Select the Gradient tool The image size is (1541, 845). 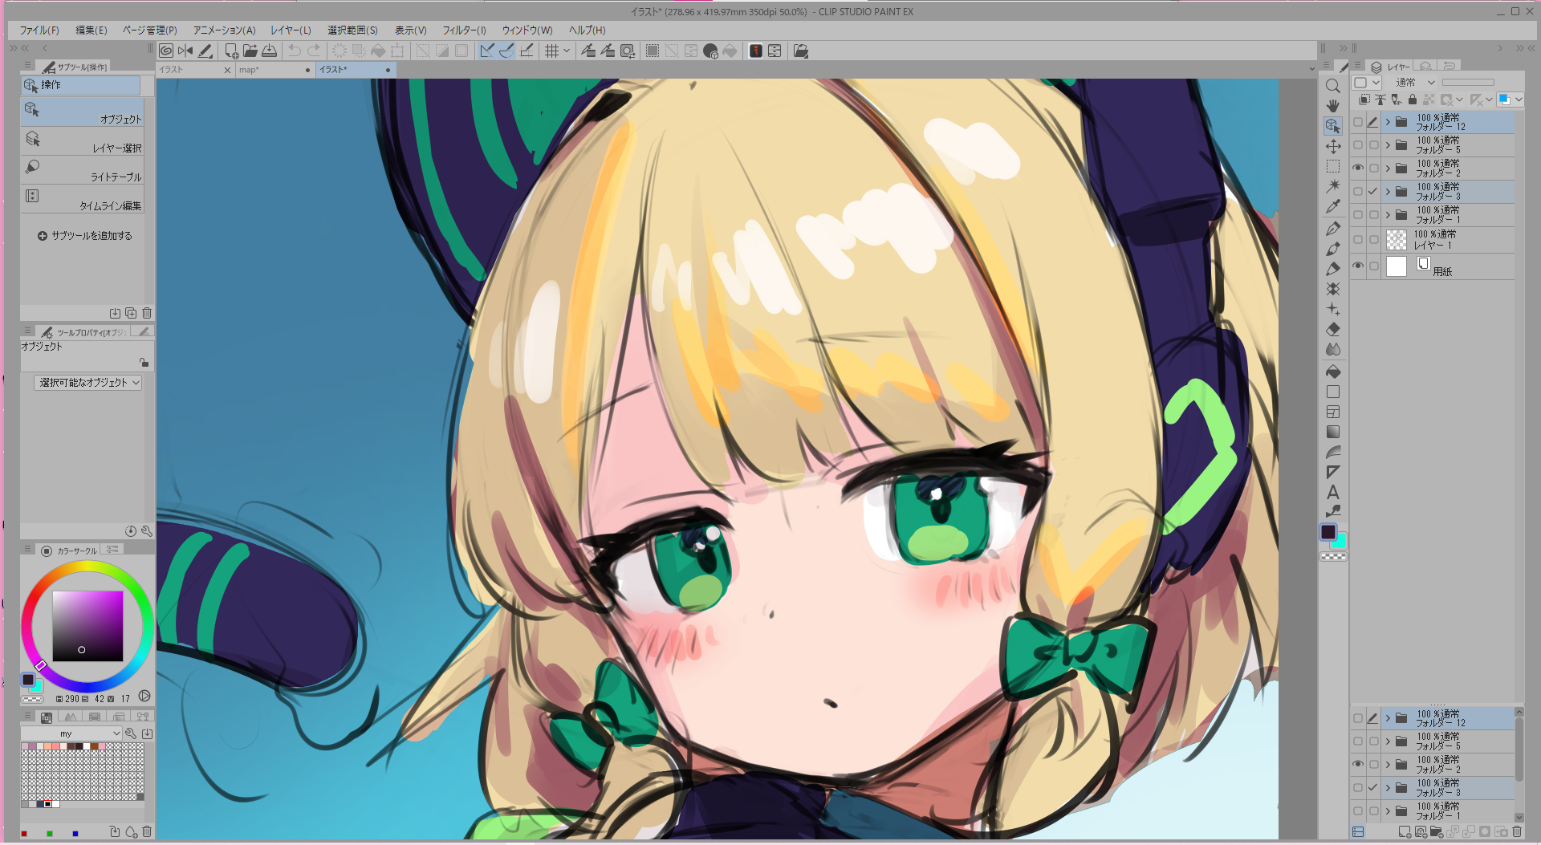[x=1332, y=433]
